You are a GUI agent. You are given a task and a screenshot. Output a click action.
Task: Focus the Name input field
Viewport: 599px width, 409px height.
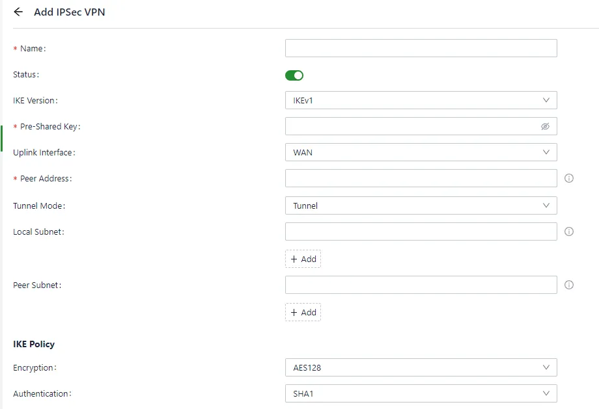pos(421,48)
